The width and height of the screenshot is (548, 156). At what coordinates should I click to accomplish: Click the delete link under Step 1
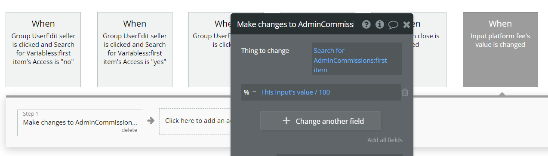[129, 130]
